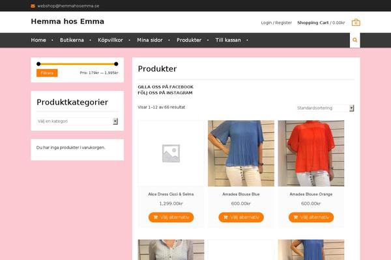Screen dimensions: 391x260
Task: Click FÖLJ OSS PÅ INSTAGRAM link
Action: coord(165,93)
